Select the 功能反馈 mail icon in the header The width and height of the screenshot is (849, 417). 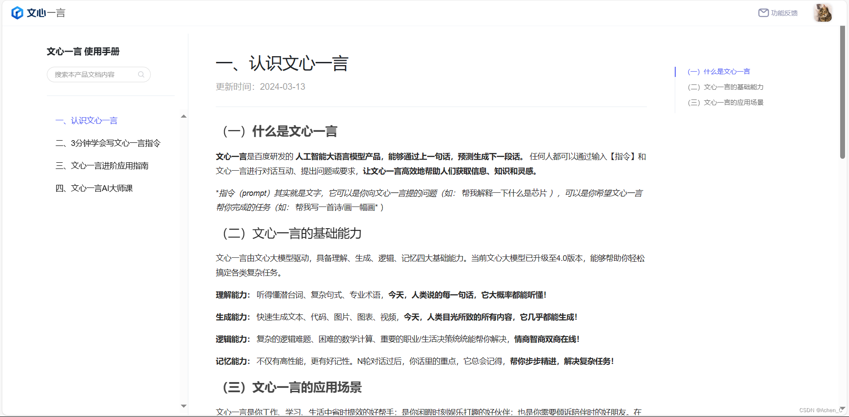tap(764, 12)
